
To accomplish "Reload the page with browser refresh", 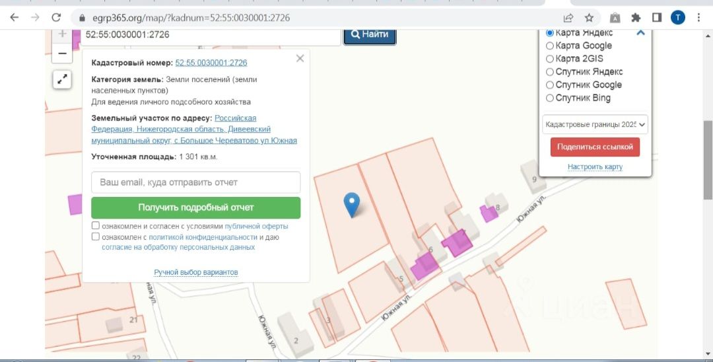I will [56, 18].
